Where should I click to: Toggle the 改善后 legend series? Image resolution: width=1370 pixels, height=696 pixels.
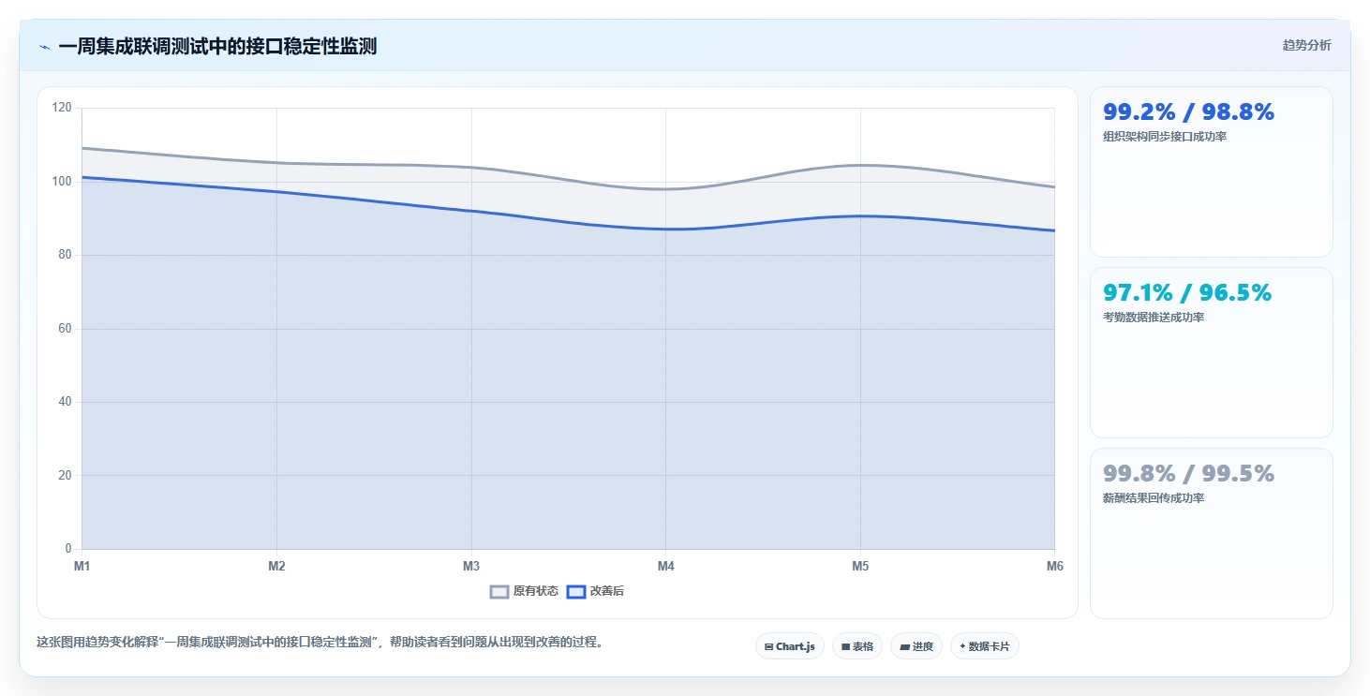[596, 591]
